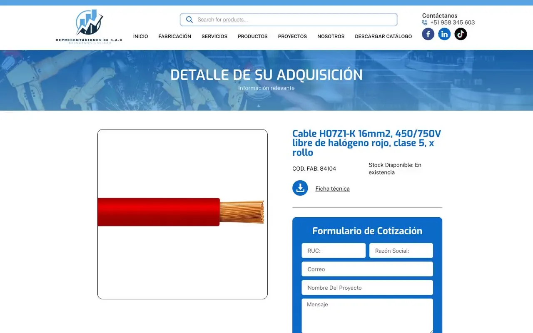Click the phone icon beside the contact number
Viewport: 533px width, 333px height.
pyautogui.click(x=425, y=22)
